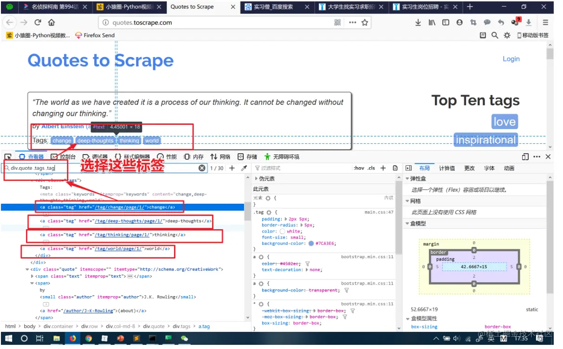The width and height of the screenshot is (563, 349).
Task: Click the undo arrow icon in toolbar
Action: pyautogui.click(x=501, y=22)
